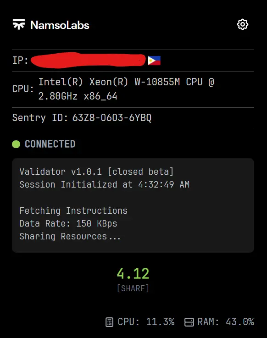Click the green connected status dot

click(16, 144)
